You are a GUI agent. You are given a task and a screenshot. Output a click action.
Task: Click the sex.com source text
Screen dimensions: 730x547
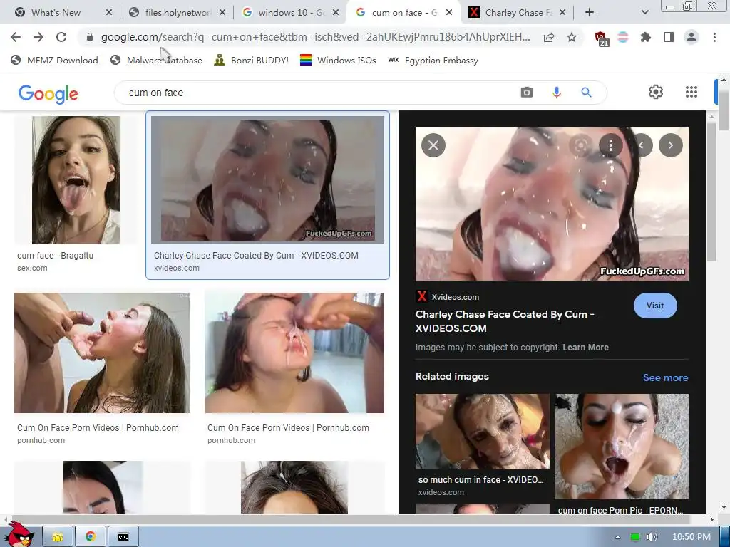pyautogui.click(x=32, y=269)
